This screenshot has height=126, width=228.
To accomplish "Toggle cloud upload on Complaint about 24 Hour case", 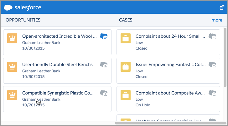I will 212,36.
